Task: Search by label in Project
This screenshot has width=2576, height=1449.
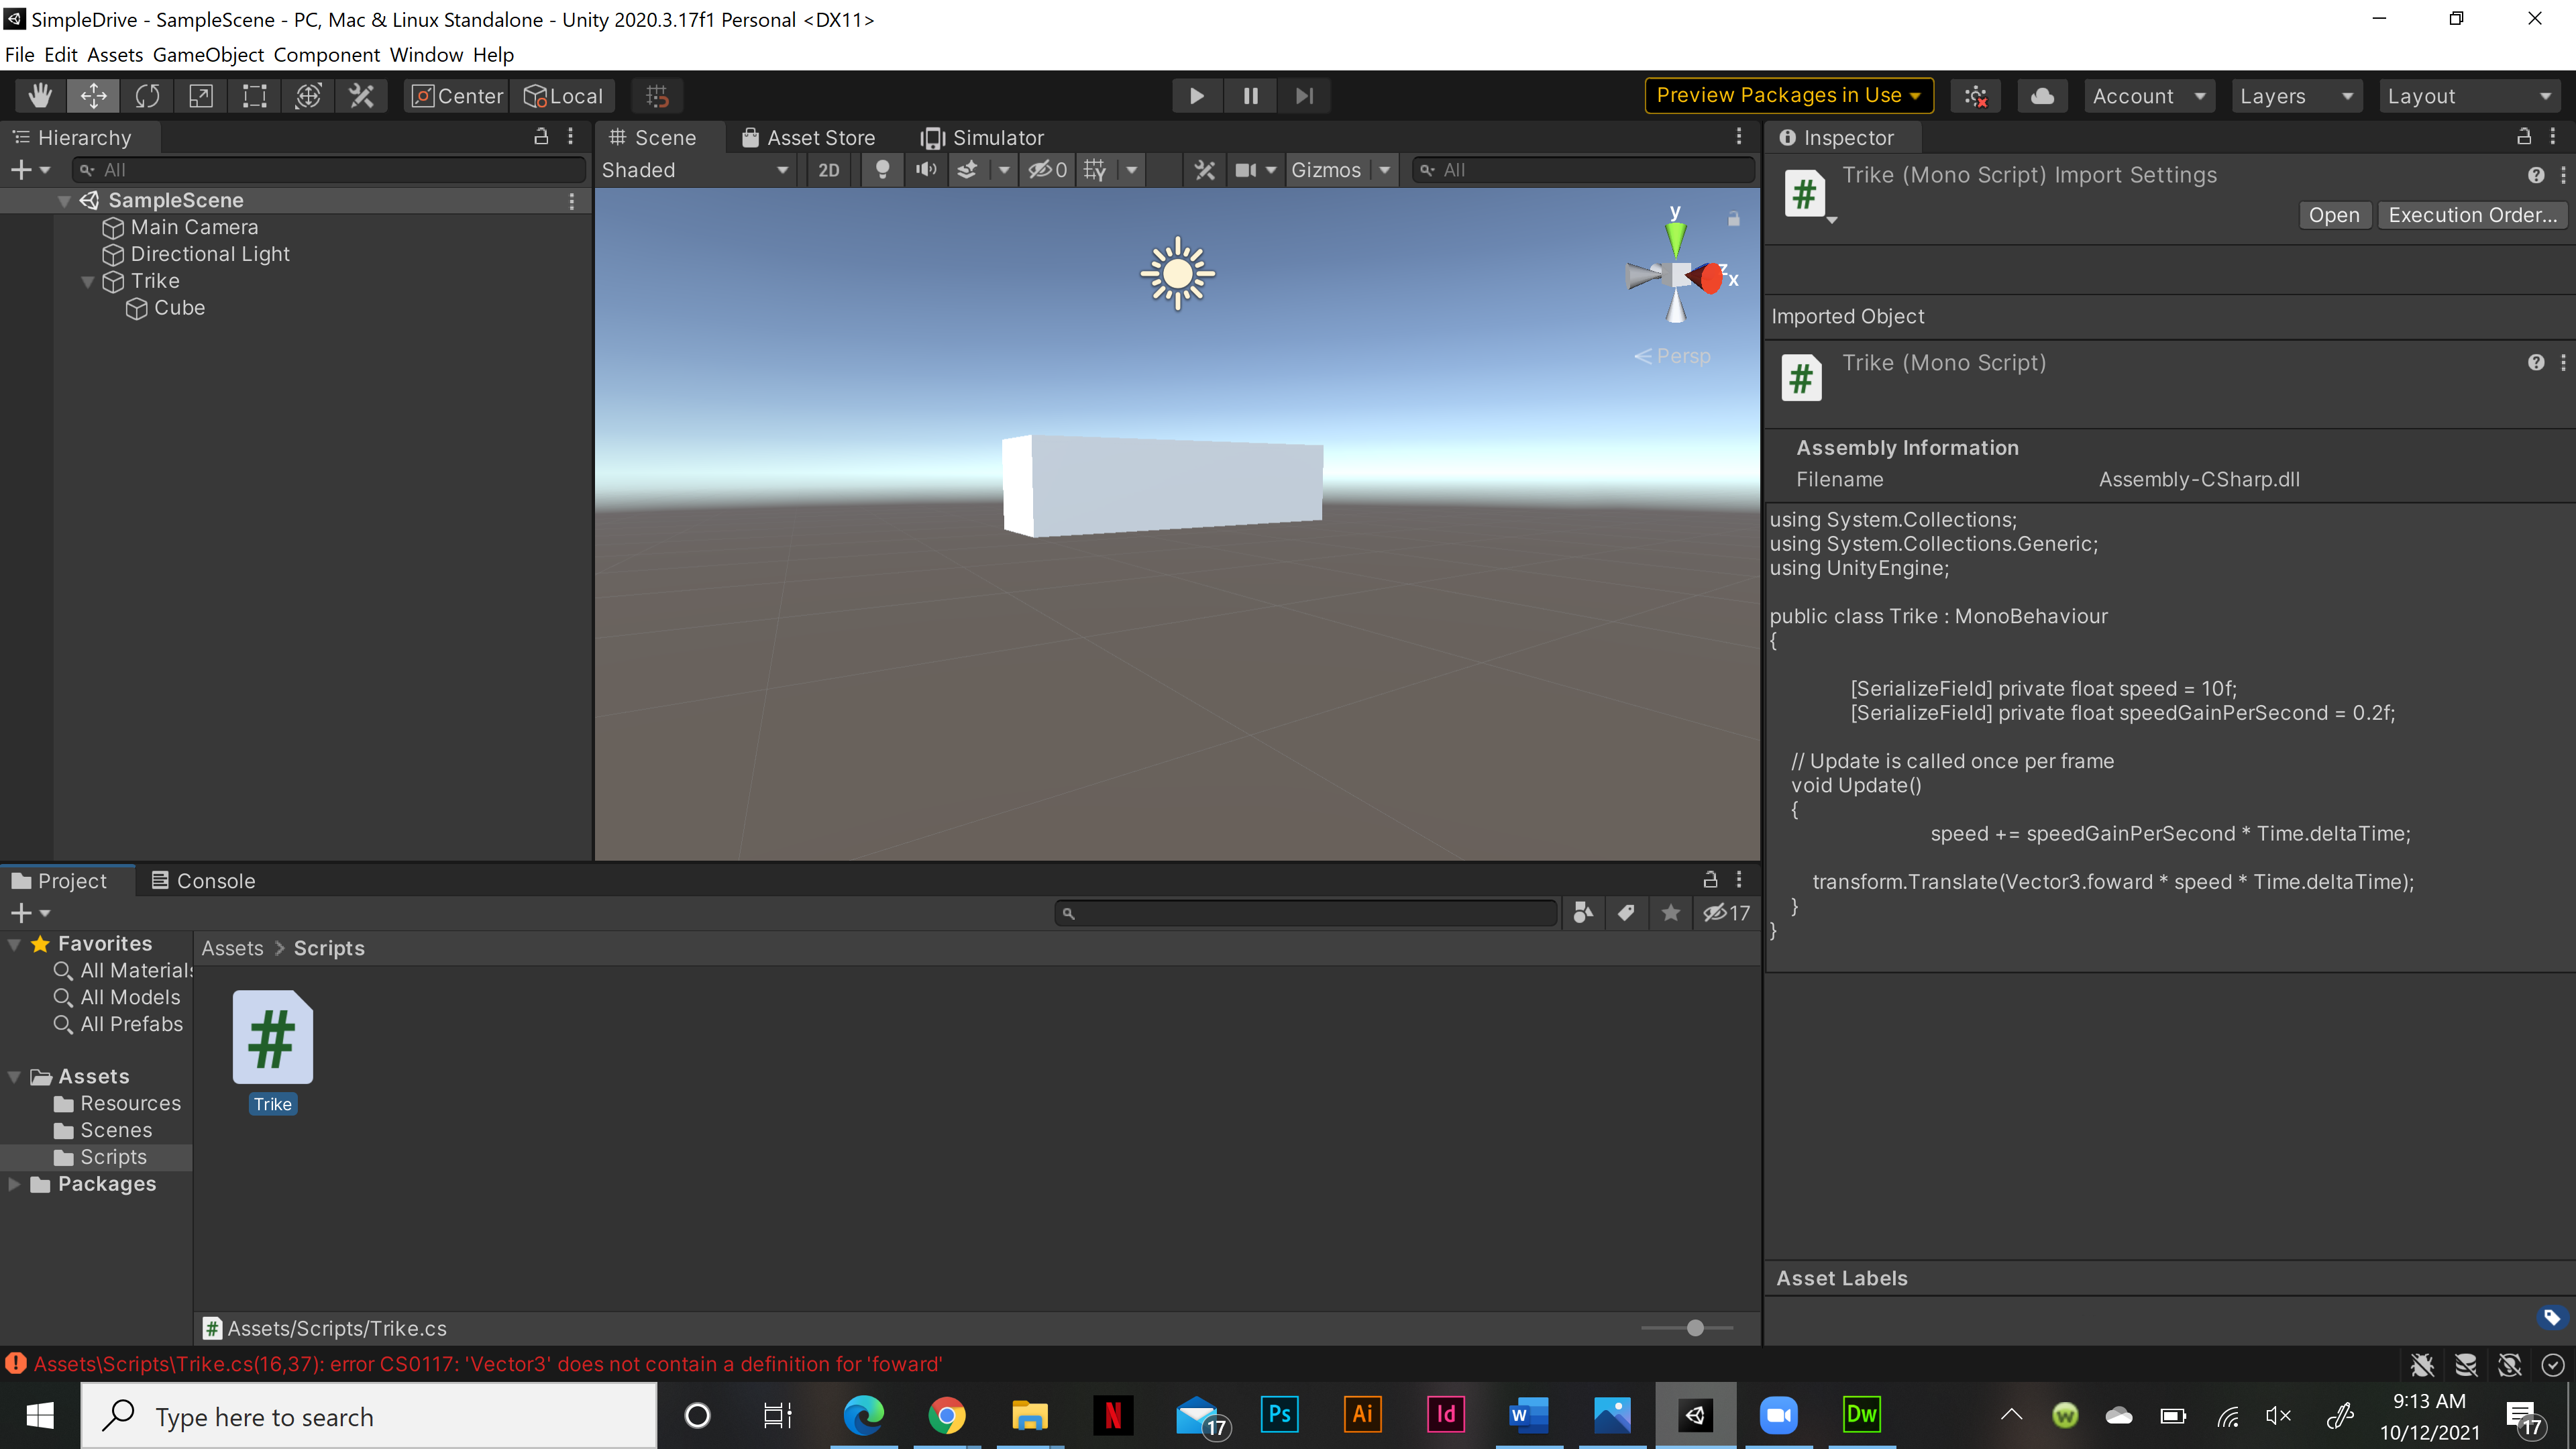Action: pyautogui.click(x=1626, y=913)
